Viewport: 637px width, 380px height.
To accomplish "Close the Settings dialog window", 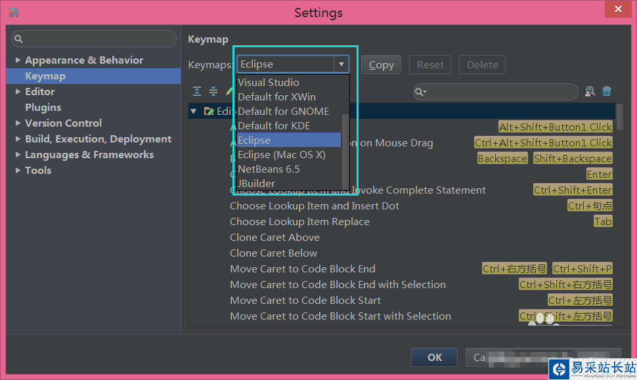I will pyautogui.click(x=618, y=9).
